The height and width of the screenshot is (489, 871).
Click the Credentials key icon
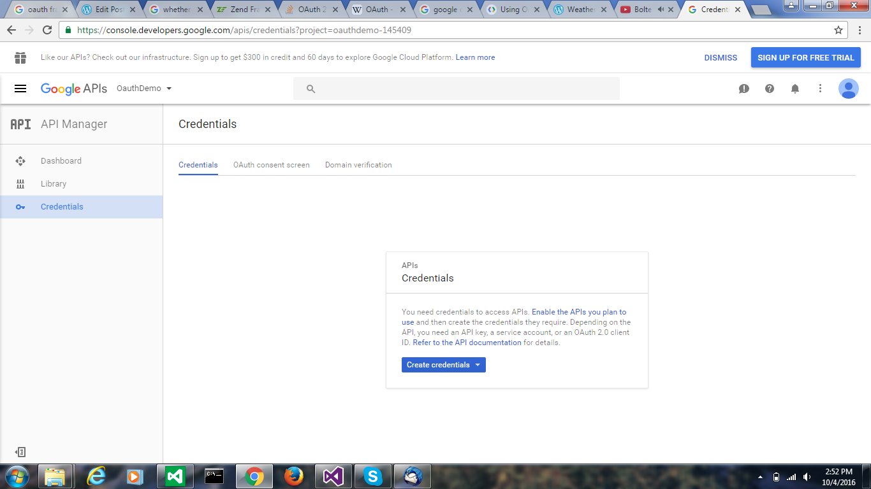(x=20, y=207)
